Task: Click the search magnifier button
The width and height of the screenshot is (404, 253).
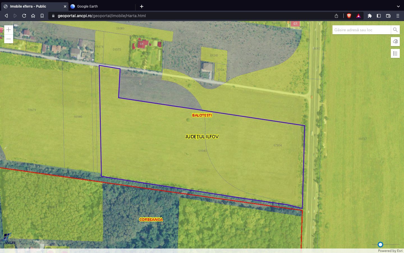Action: coord(395,30)
